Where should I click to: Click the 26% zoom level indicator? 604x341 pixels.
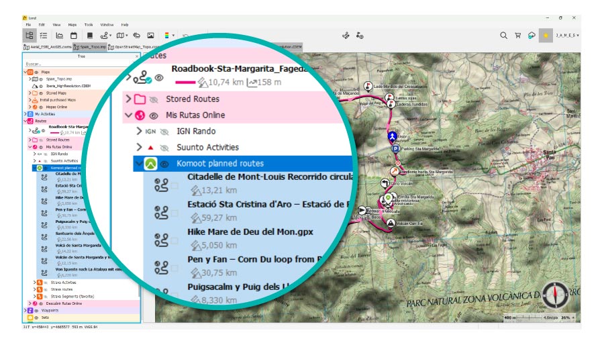pos(566,318)
